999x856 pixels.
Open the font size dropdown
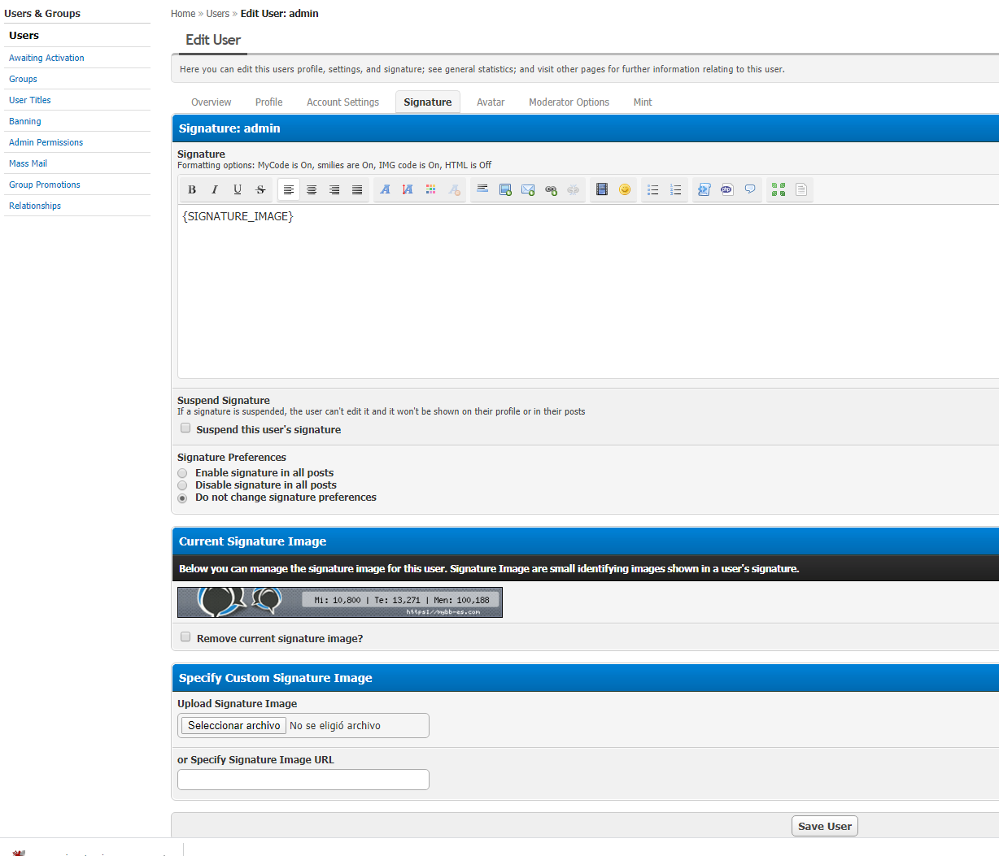408,189
